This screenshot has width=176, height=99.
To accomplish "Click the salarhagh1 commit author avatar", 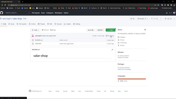I will point(33,36).
